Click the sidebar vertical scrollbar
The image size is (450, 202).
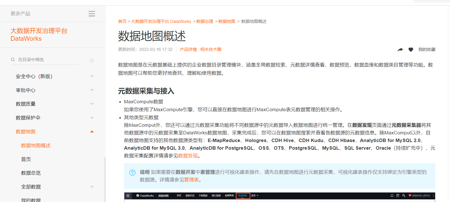click(105, 179)
